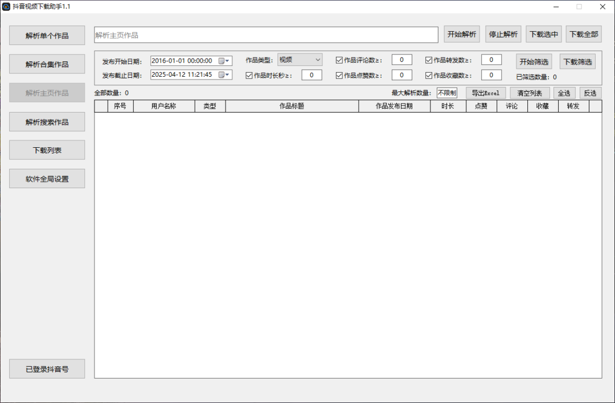The height and width of the screenshot is (403, 615).
Task: Click the 全部数量: 0 label
Action: (x=112, y=93)
